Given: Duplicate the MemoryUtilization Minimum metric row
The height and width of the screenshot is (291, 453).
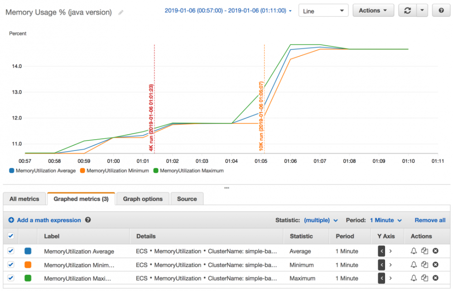Looking at the screenshot, I should click(x=424, y=264).
